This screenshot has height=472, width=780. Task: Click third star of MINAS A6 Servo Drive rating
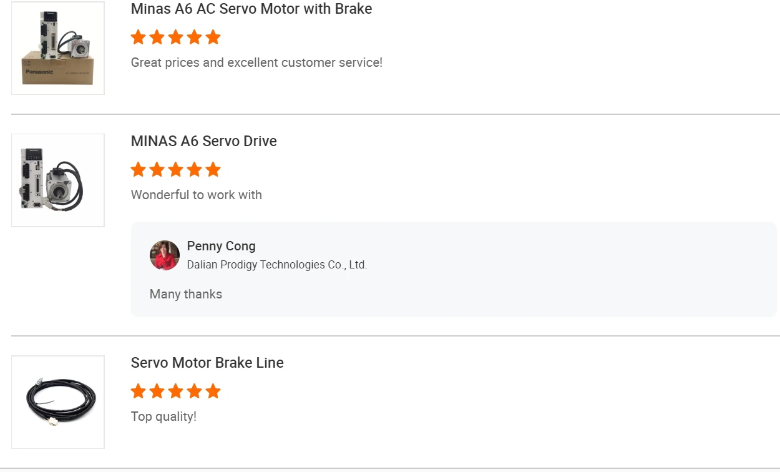(176, 170)
